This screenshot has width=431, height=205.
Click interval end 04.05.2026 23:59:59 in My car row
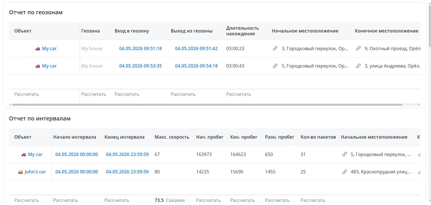tap(127, 154)
